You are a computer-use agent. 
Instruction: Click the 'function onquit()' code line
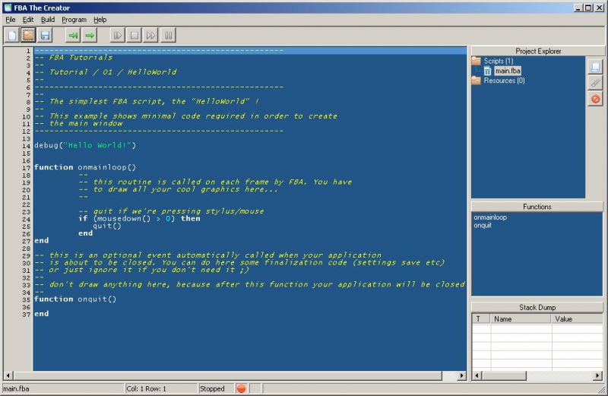click(74, 299)
